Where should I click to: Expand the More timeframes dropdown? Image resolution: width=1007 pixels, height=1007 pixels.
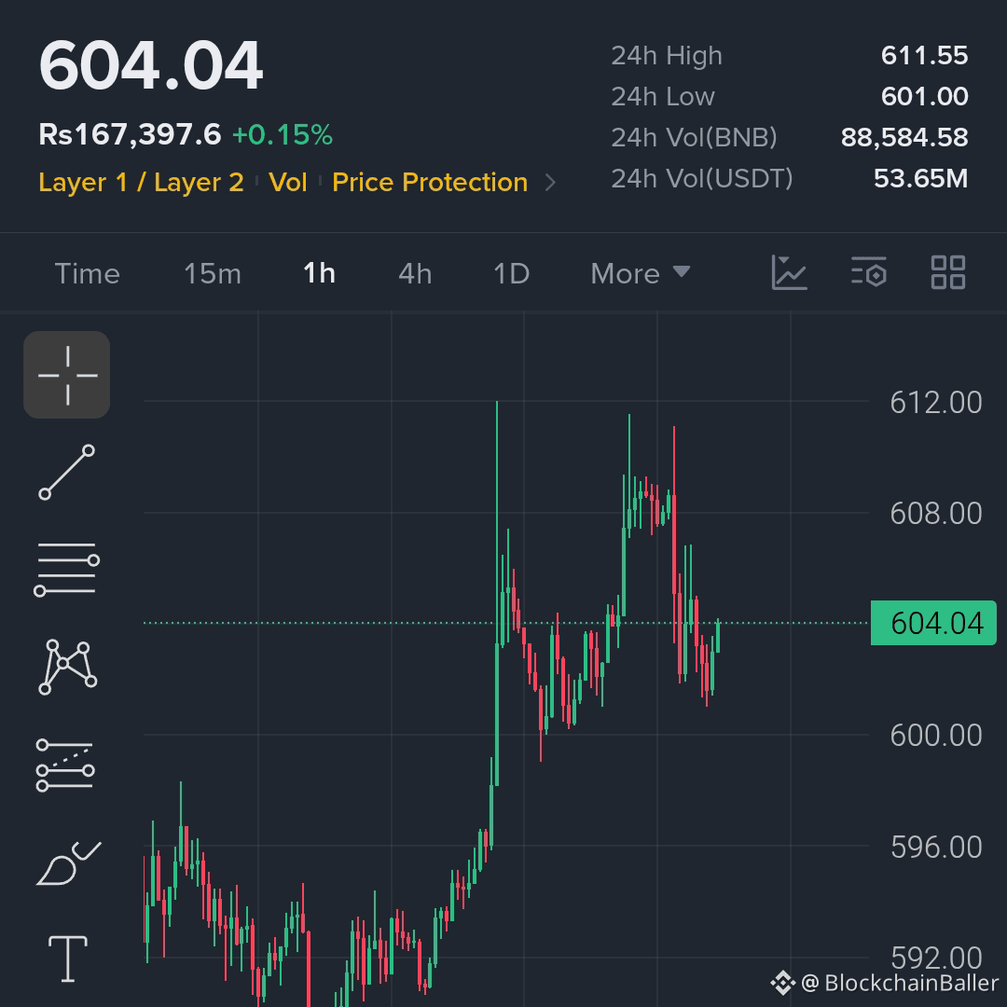pos(641,273)
